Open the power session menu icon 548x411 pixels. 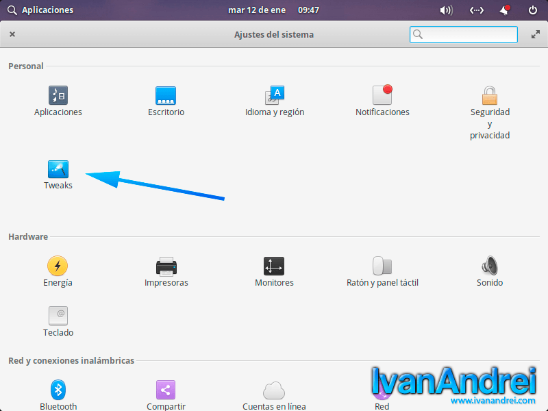coord(533,10)
